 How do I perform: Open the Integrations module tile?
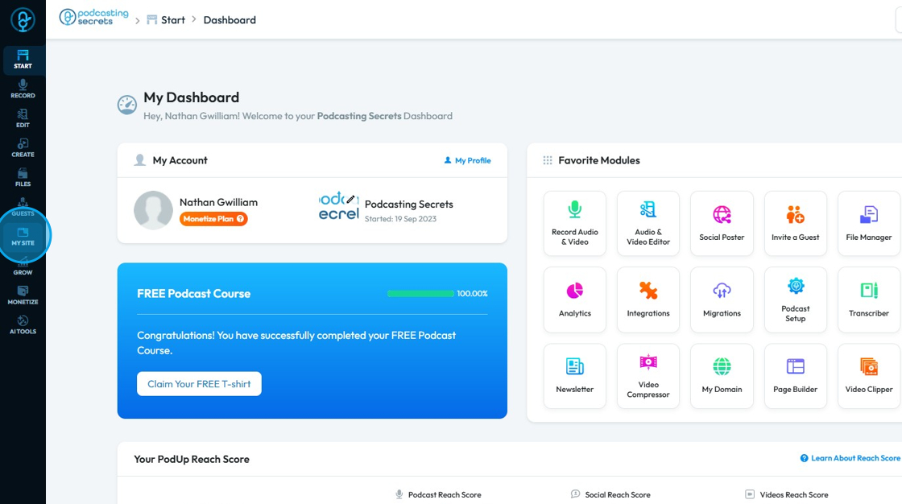click(x=648, y=300)
